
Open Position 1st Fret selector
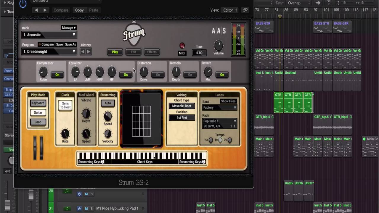point(182,118)
